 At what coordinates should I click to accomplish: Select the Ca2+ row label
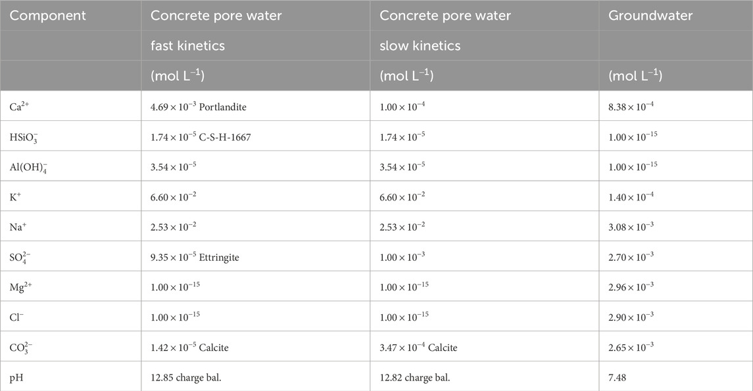(19, 106)
